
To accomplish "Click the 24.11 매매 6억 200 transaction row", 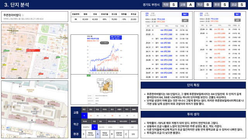I will click(x=167, y=51).
